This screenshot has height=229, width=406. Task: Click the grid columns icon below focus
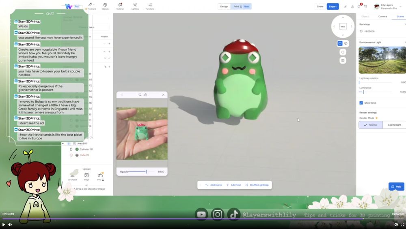343,60
